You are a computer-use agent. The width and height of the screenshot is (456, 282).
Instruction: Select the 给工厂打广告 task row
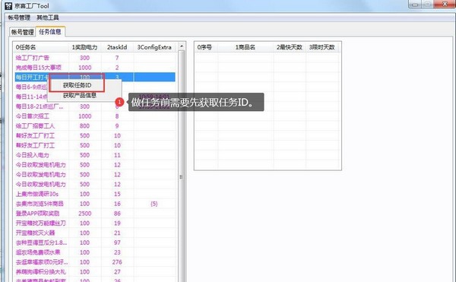point(94,58)
